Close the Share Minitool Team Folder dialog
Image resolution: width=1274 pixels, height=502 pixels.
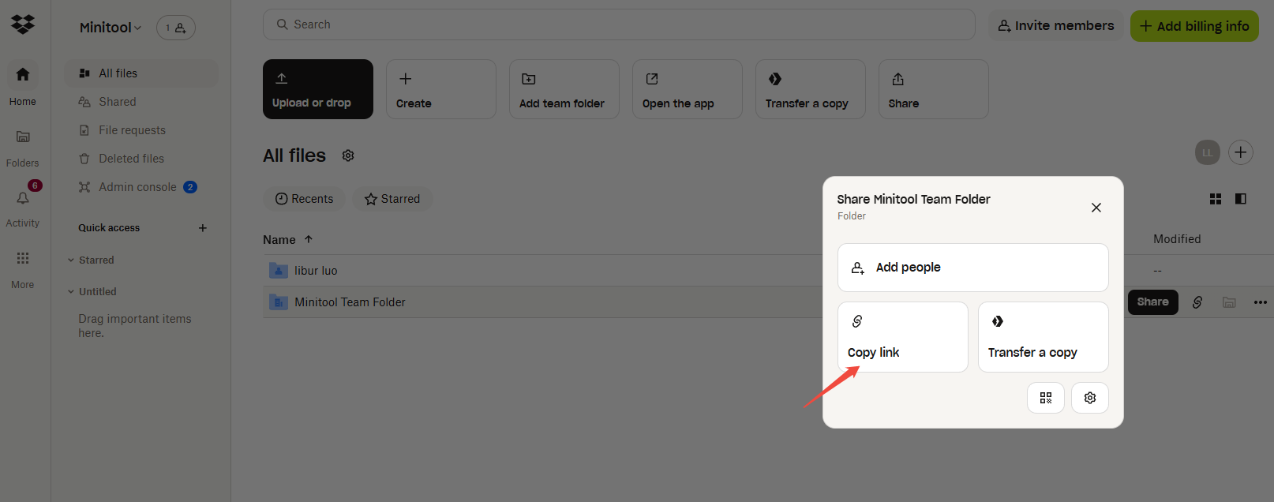pos(1096,208)
